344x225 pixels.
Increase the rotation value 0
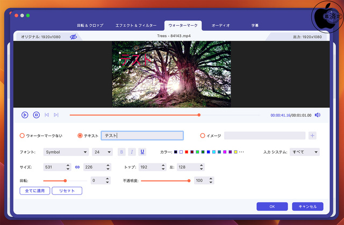click(x=107, y=179)
